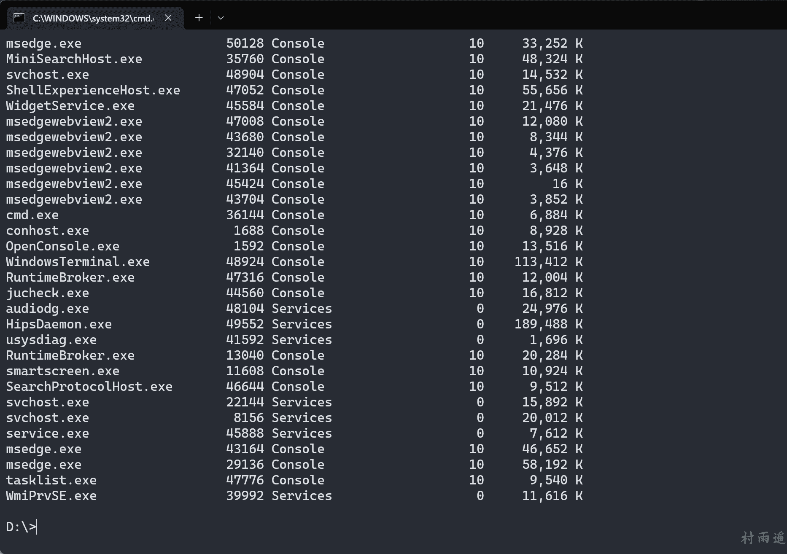
Task: Expand the new tab profile dropdown
Action: click(x=221, y=18)
